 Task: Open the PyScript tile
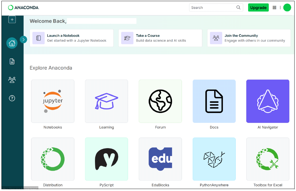[106, 159]
